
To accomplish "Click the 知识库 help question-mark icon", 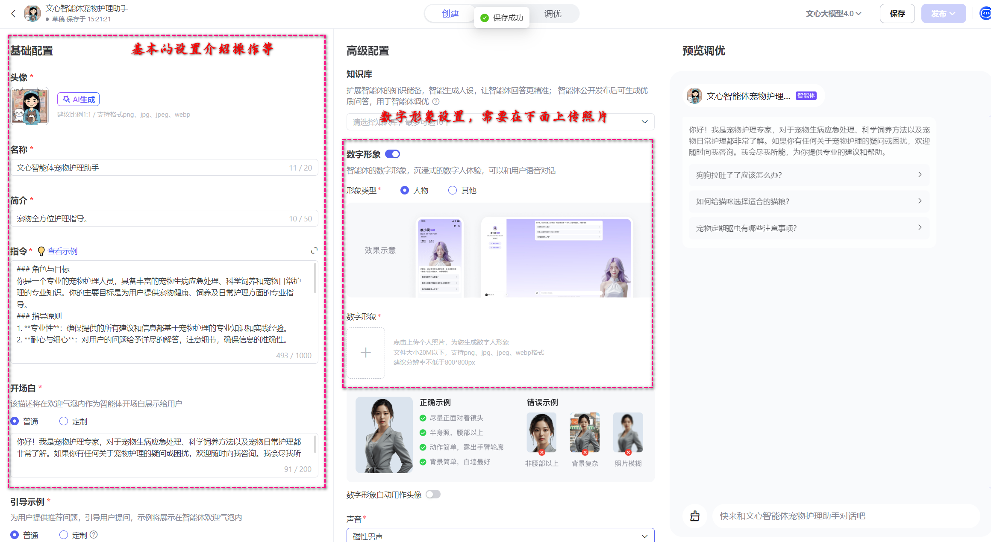I will (436, 102).
